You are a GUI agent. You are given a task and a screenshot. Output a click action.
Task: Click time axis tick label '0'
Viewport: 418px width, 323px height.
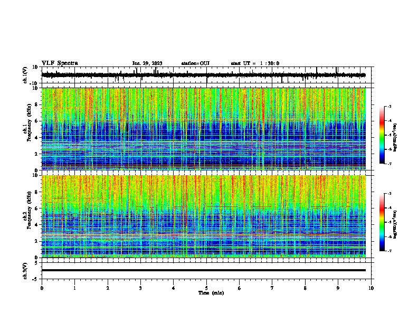point(42,288)
